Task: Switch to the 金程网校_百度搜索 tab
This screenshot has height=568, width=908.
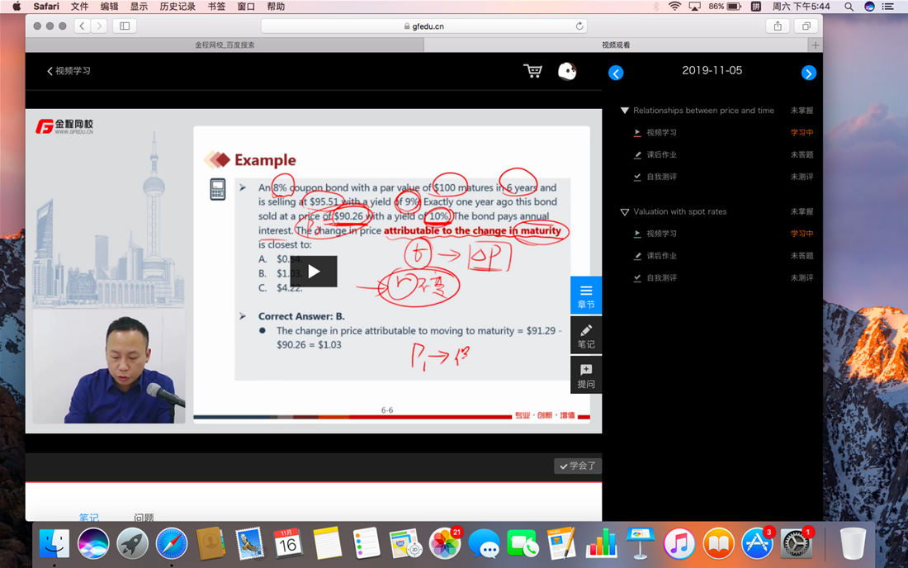Action: pyautogui.click(x=225, y=45)
